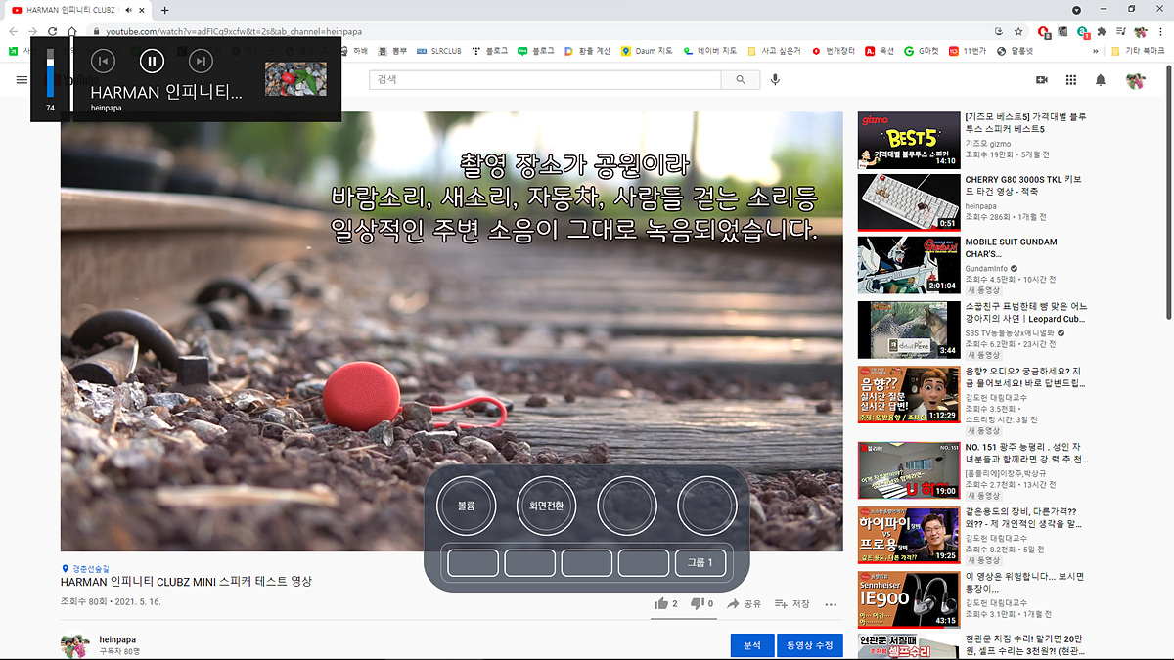
Task: Open 같은용도의 장비 video title
Action: tap(1023, 517)
